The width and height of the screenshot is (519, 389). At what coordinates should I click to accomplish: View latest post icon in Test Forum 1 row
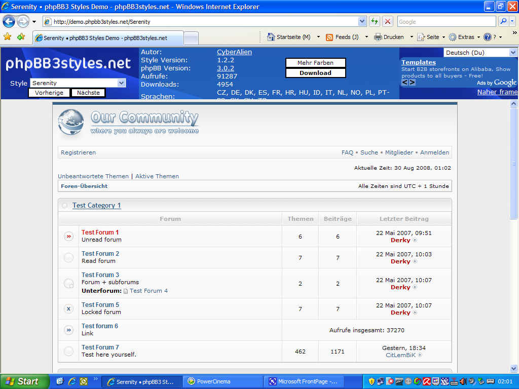pos(415,240)
